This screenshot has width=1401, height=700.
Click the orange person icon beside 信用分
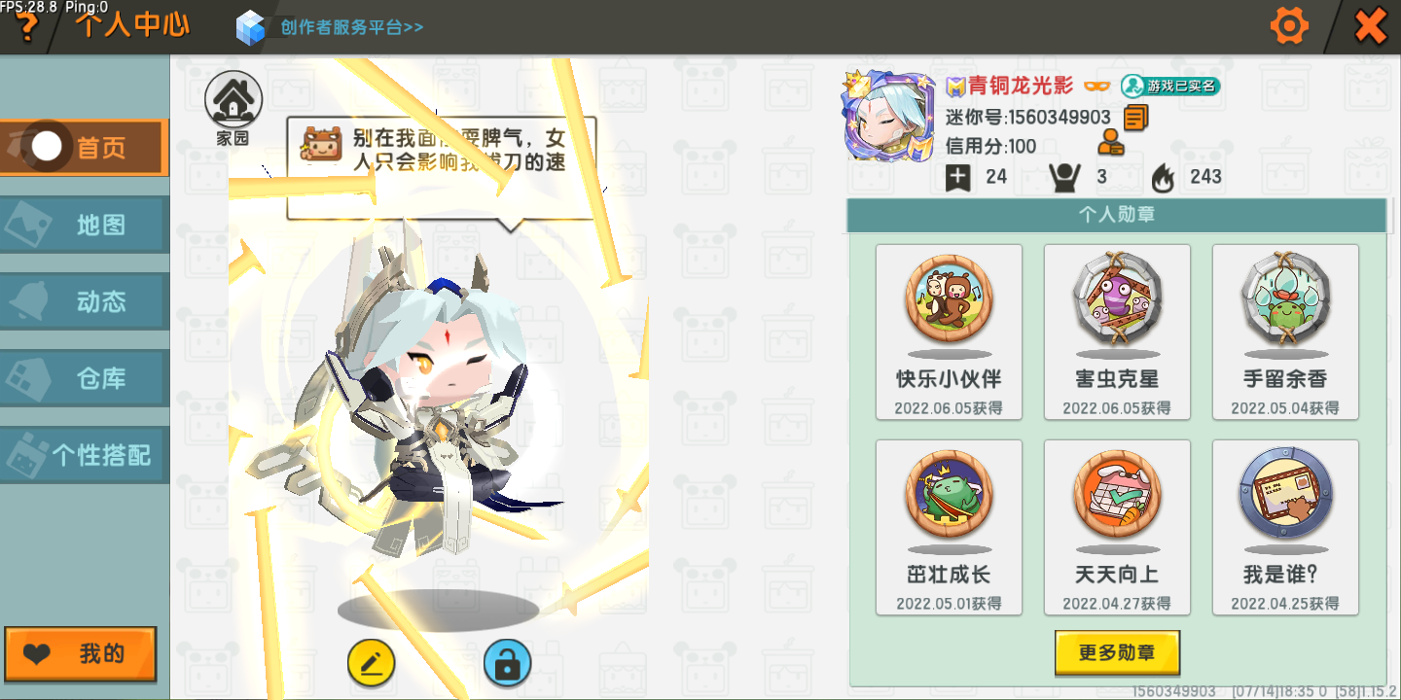(x=1110, y=144)
